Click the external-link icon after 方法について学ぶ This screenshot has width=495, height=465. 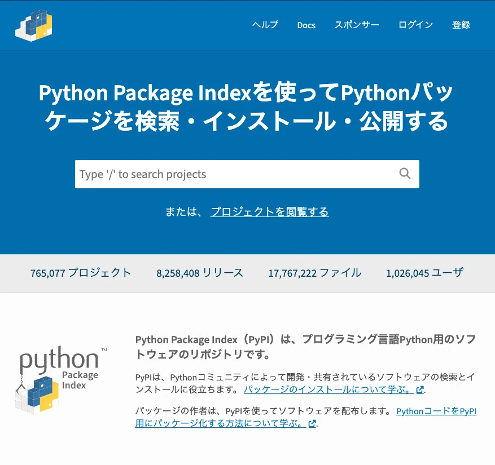pyautogui.click(x=312, y=424)
